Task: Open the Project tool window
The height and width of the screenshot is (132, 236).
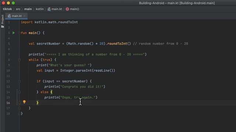Action: pyautogui.click(x=3, y=19)
